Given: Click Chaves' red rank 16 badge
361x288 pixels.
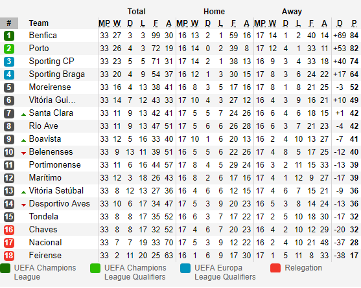Looking at the screenshot, I should pos(8,230).
